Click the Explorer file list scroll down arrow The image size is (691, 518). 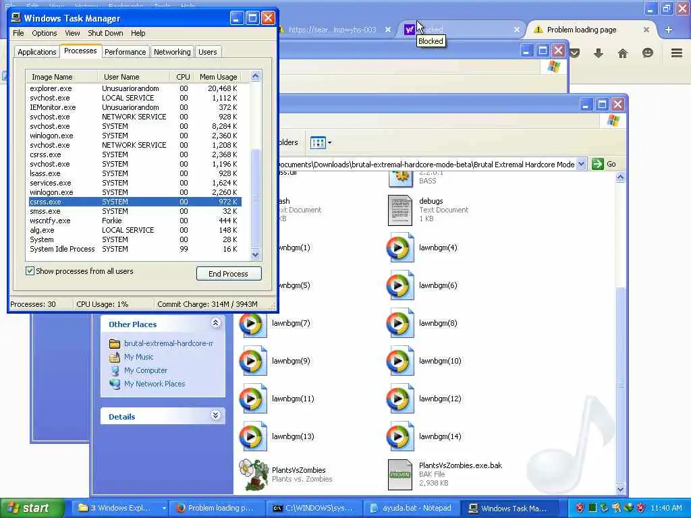coord(620,488)
